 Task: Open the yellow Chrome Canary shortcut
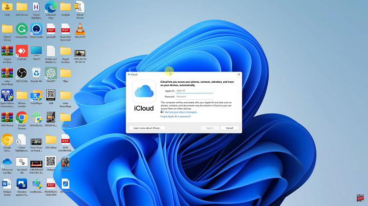click(x=7, y=143)
